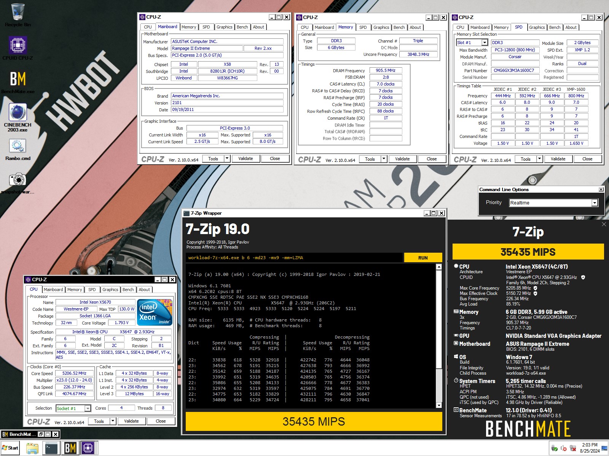Click the Rampage II Extreme model field

tap(207, 48)
